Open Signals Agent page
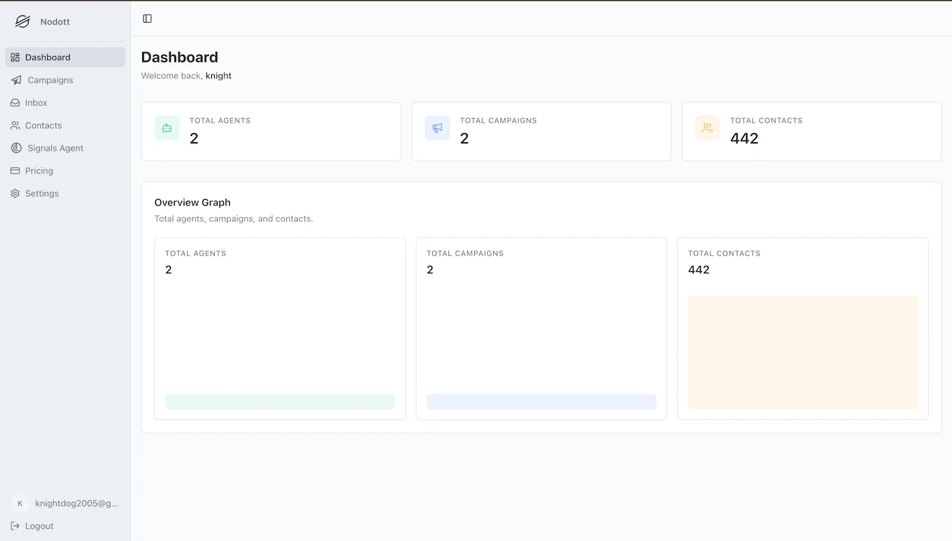This screenshot has height=541, width=952. click(65, 148)
